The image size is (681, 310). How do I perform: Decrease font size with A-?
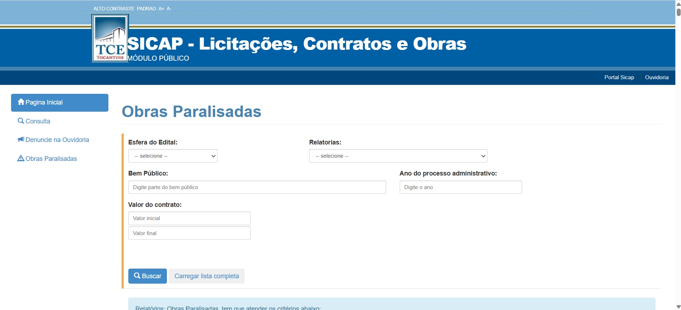(169, 9)
